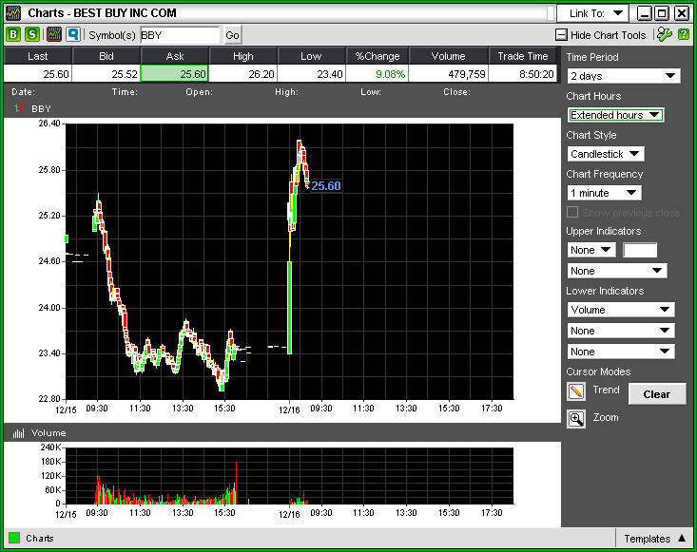697x552 pixels.
Task: Close the Charts window
Action: [x=682, y=13]
